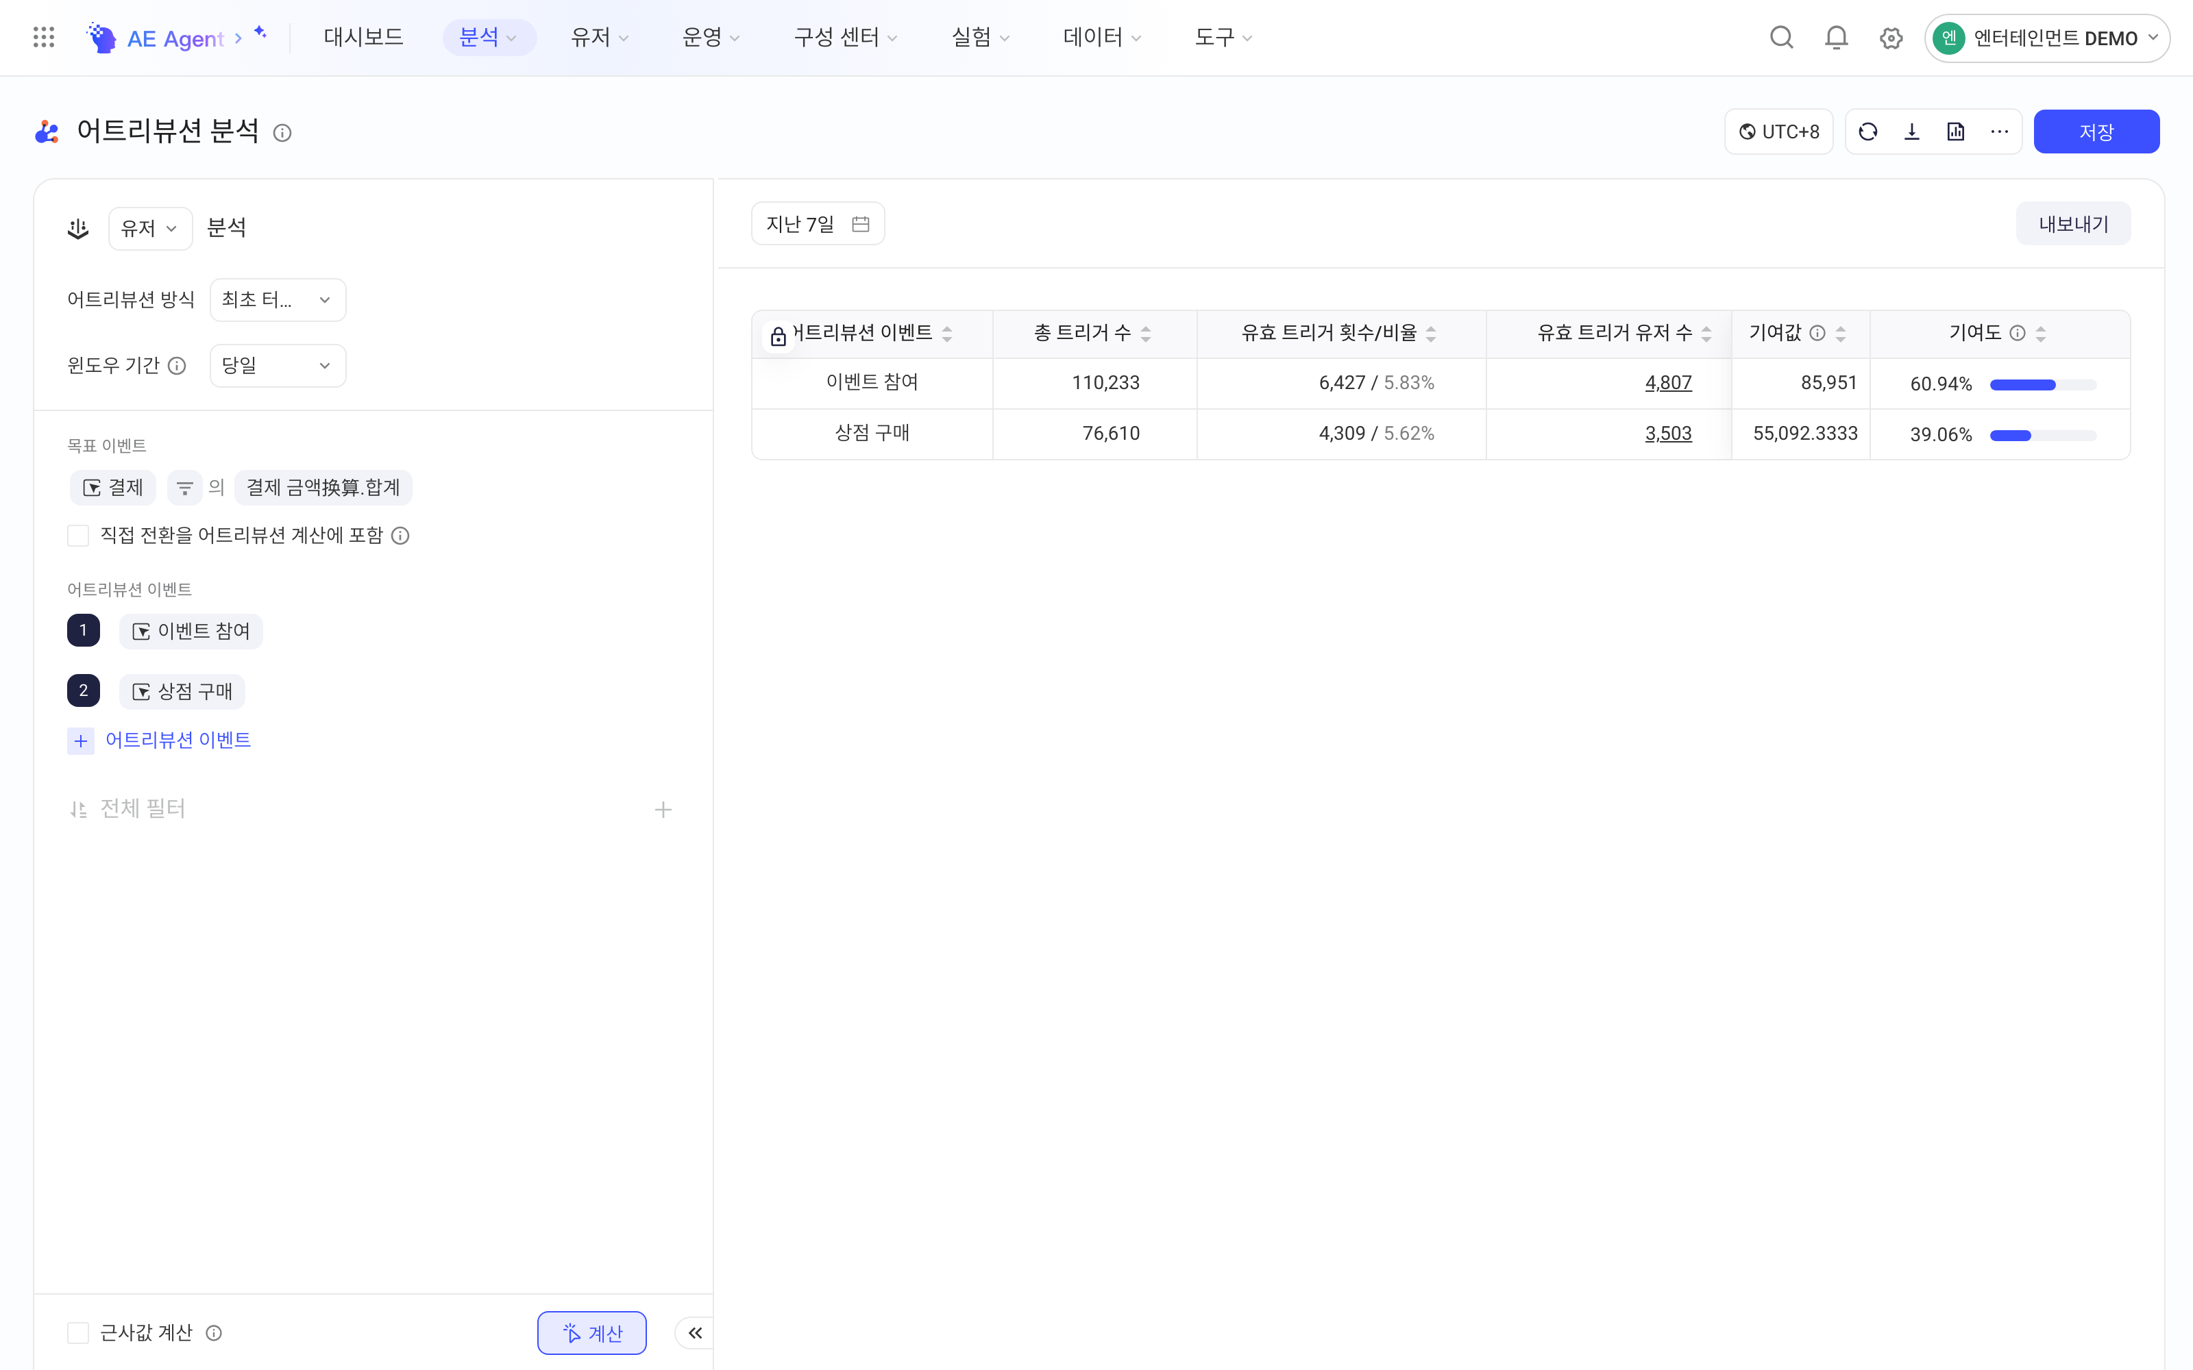2193x1370 pixels.
Task: Enable the 근사값 계산 checkbox
Action: (x=78, y=1333)
